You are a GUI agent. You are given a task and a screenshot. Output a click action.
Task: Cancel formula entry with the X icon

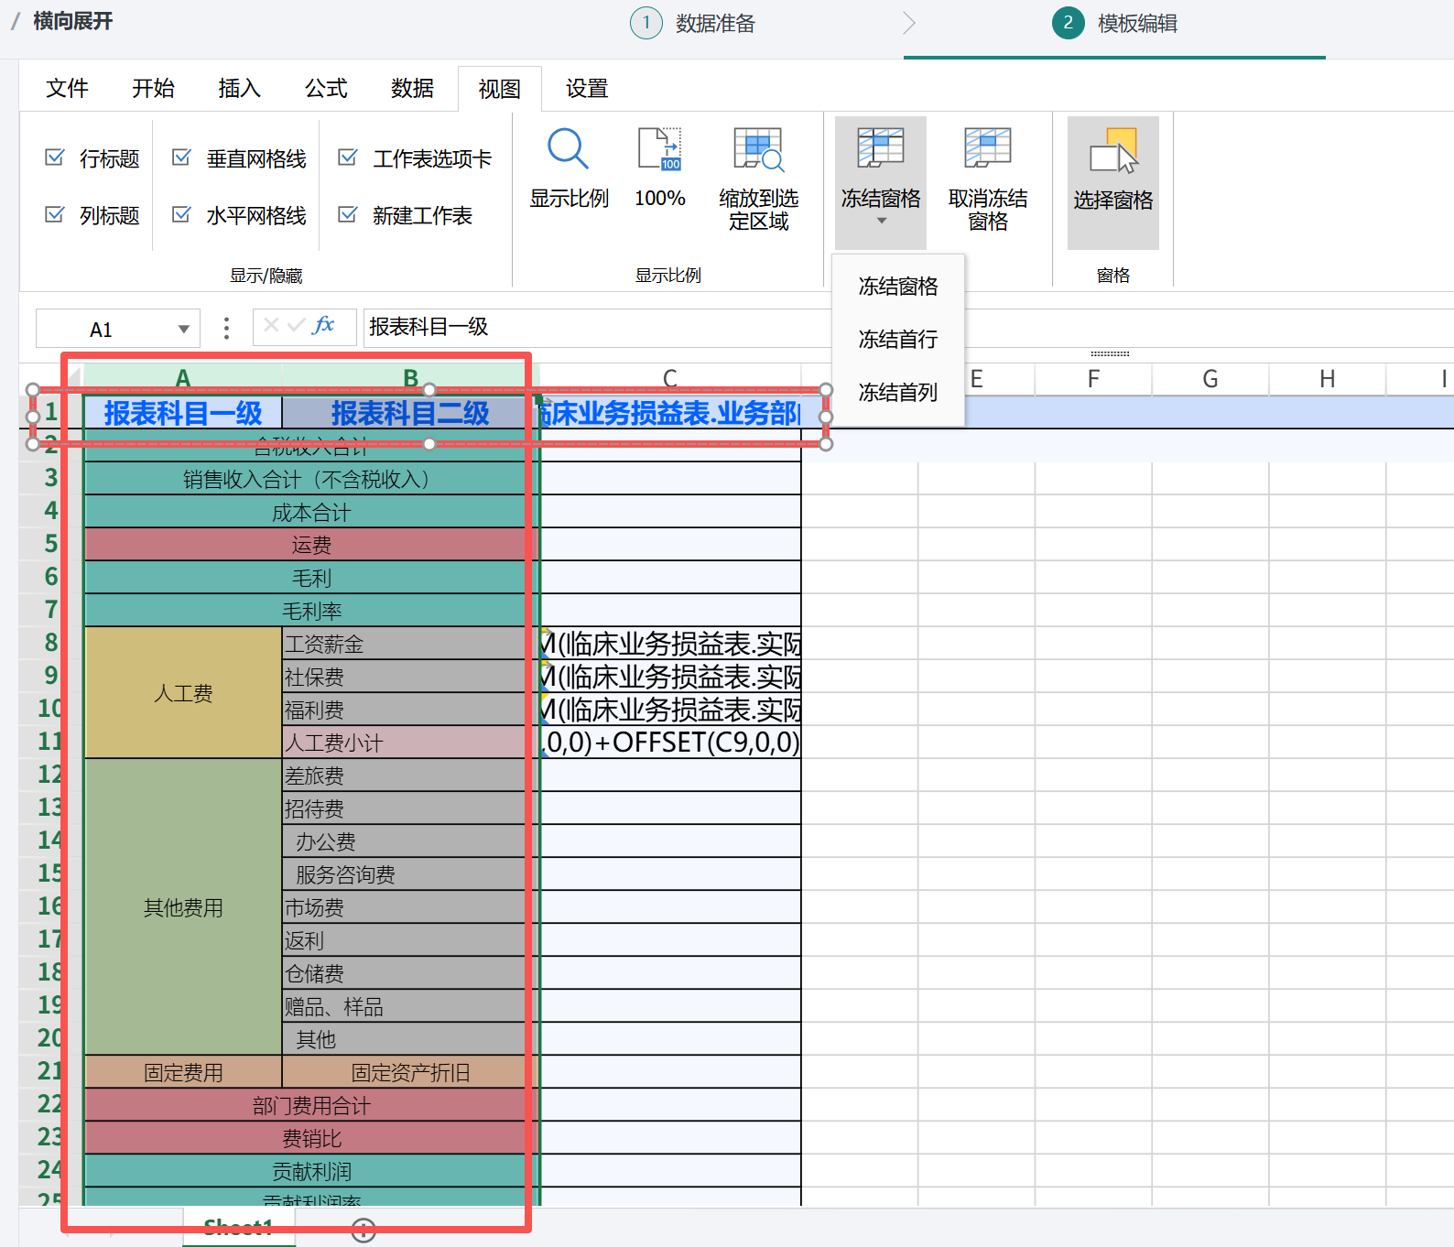271,325
